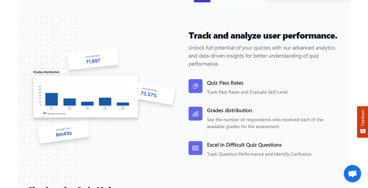This screenshot has width=368, height=188.
Task: Select the Quiz Pass Rates heading
Action: (x=225, y=83)
